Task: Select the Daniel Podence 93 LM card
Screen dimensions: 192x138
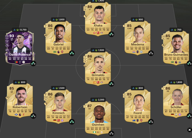Action: pyautogui.click(x=20, y=48)
